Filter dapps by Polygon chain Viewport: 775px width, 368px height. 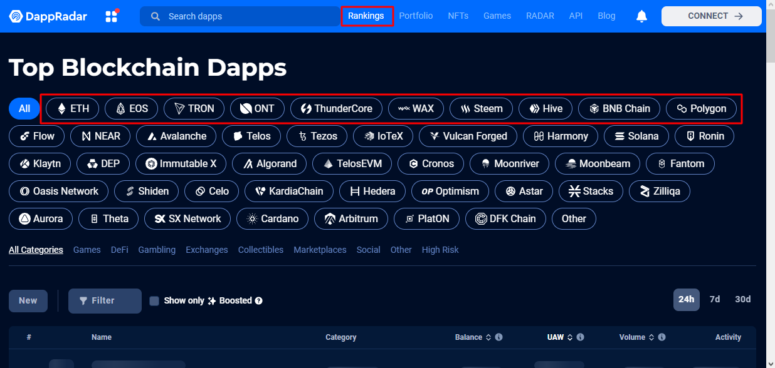(x=701, y=109)
